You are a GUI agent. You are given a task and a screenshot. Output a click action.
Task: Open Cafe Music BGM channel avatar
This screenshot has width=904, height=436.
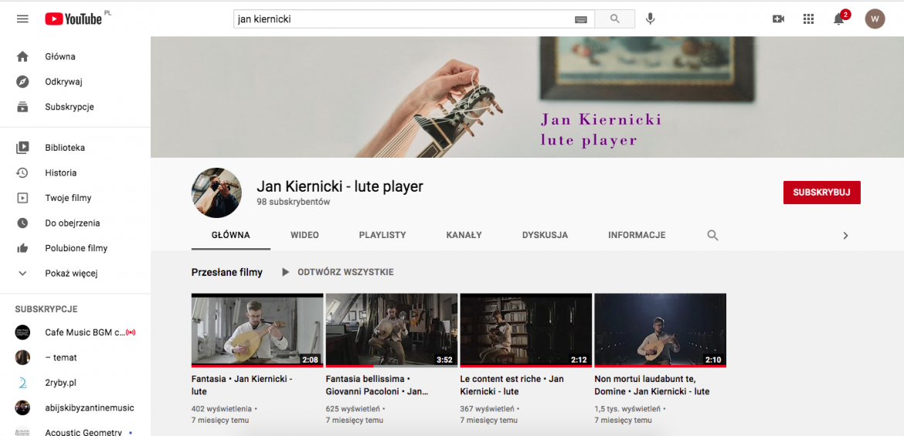pyautogui.click(x=22, y=332)
